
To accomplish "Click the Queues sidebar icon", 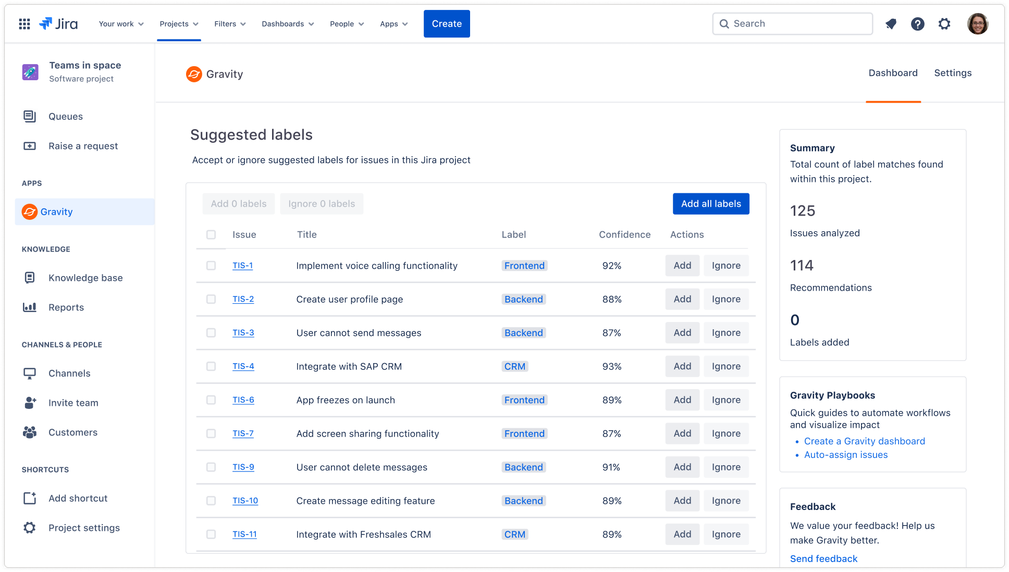I will click(x=30, y=116).
